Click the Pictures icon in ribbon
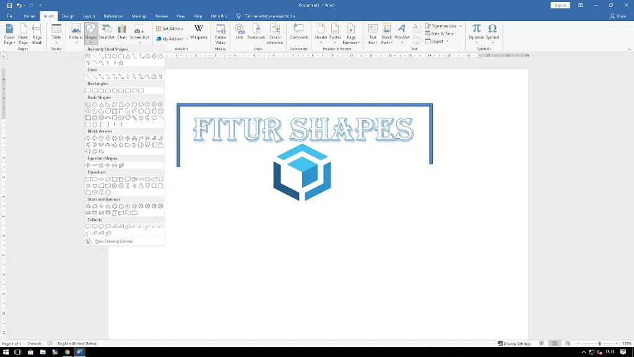634x357 pixels. click(x=76, y=33)
